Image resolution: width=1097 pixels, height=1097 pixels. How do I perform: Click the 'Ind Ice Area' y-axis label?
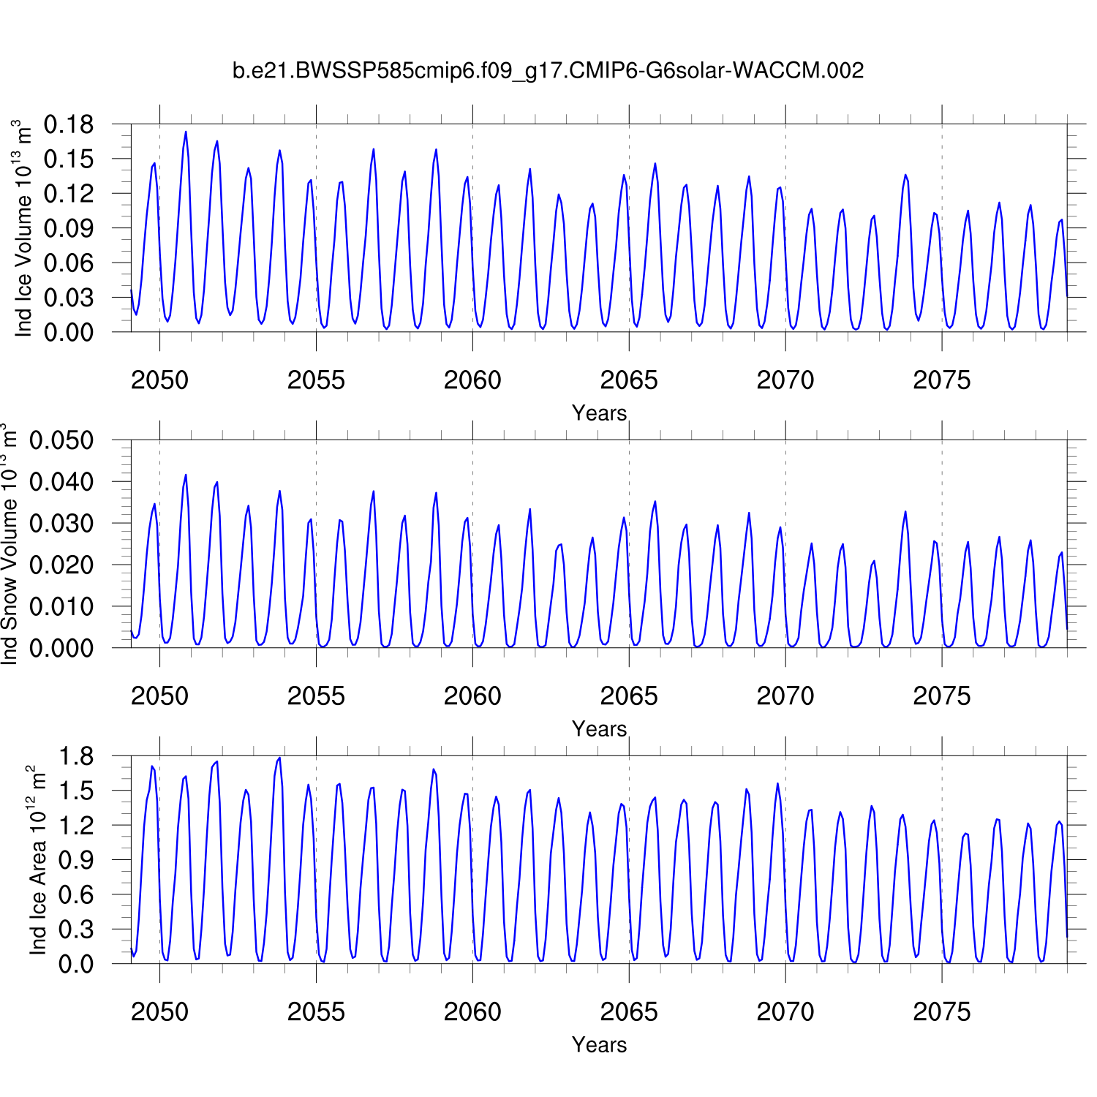[37, 860]
